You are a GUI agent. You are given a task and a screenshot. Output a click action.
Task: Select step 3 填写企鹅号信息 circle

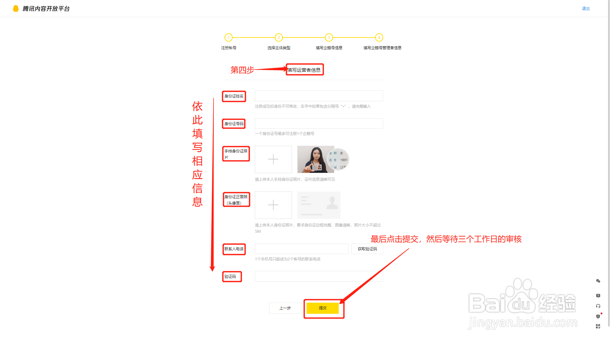[x=329, y=37]
